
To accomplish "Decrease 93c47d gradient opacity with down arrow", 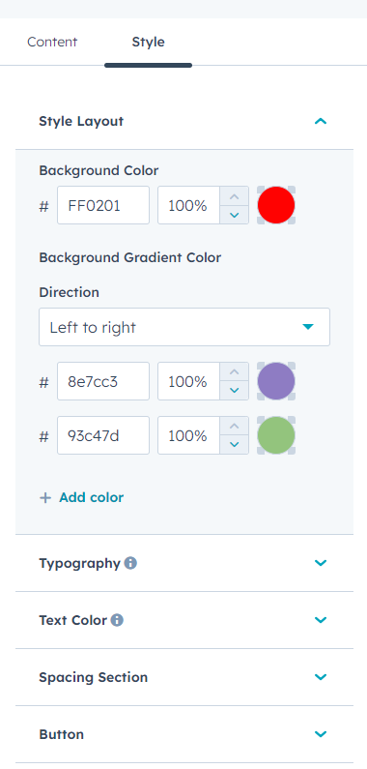I will (x=235, y=444).
